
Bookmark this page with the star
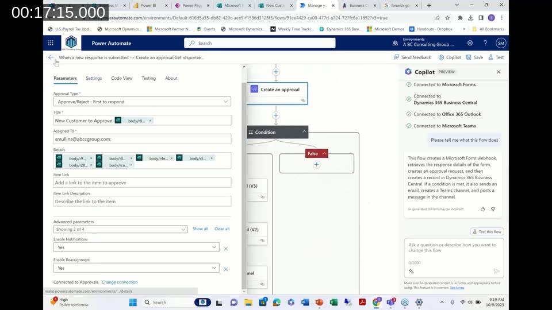point(447,18)
